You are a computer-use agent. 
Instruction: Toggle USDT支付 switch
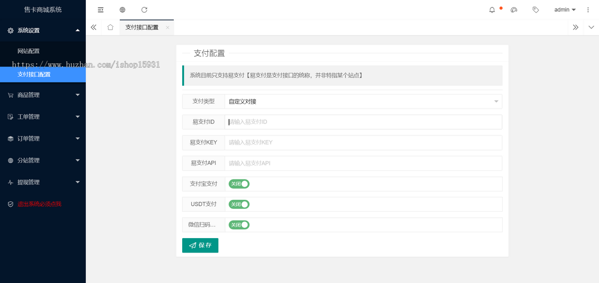239,204
